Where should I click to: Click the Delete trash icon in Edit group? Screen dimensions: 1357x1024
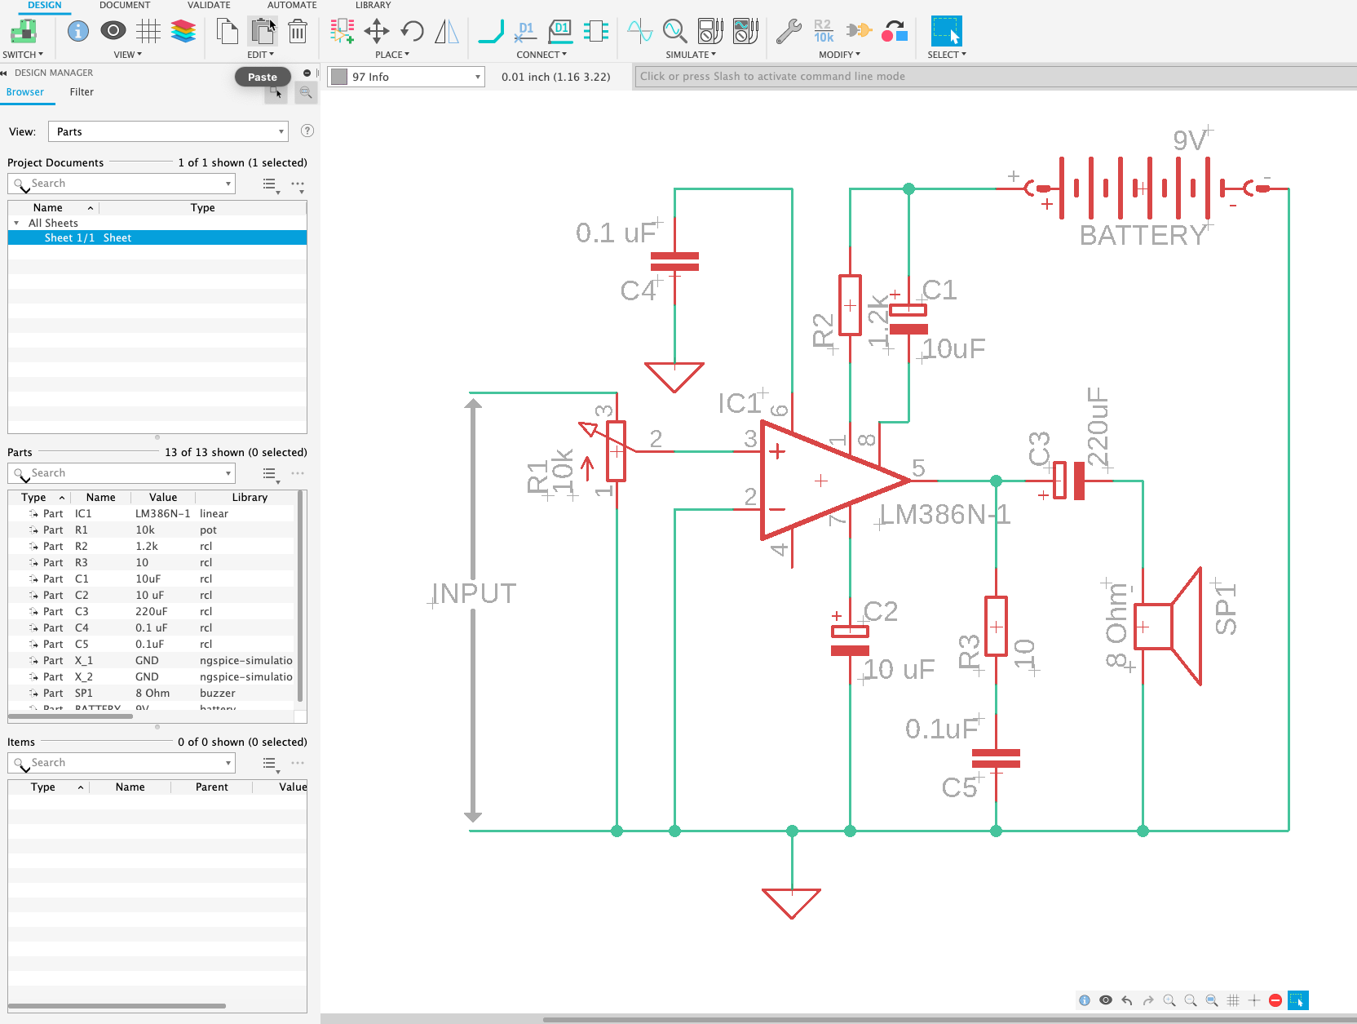298,31
